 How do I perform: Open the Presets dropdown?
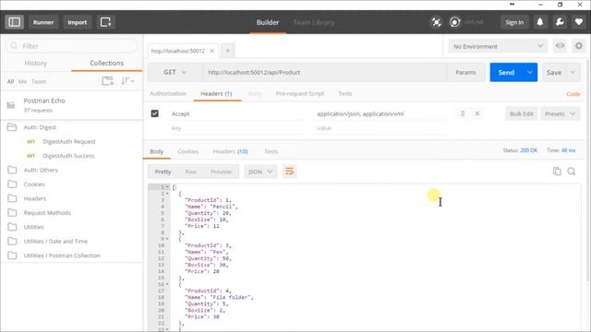(x=561, y=113)
